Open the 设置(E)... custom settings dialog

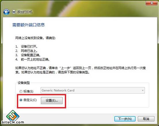coord(52,100)
